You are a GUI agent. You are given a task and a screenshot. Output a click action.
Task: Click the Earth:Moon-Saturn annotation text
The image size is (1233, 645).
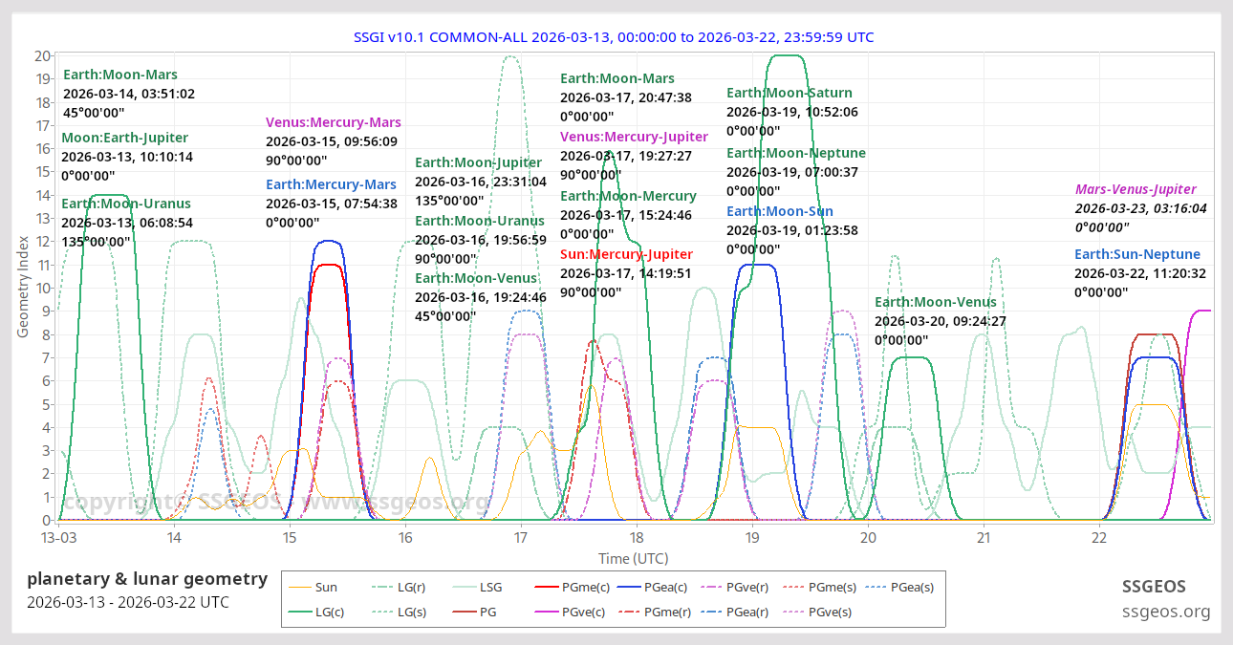click(790, 93)
